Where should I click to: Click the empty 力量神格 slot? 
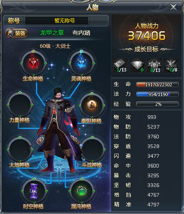[20, 105]
